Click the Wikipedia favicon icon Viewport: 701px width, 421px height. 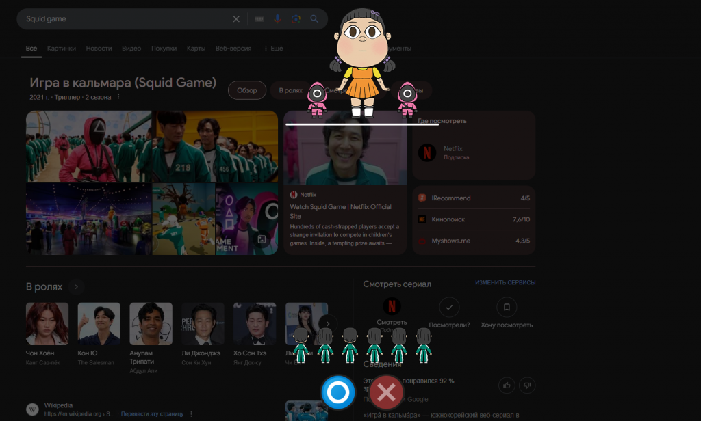pyautogui.click(x=32, y=409)
